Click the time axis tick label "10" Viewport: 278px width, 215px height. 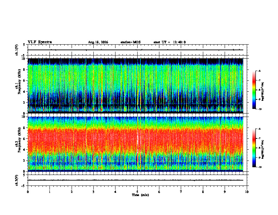(x=247, y=192)
